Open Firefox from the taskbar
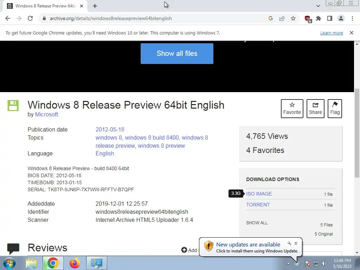 coord(75,263)
